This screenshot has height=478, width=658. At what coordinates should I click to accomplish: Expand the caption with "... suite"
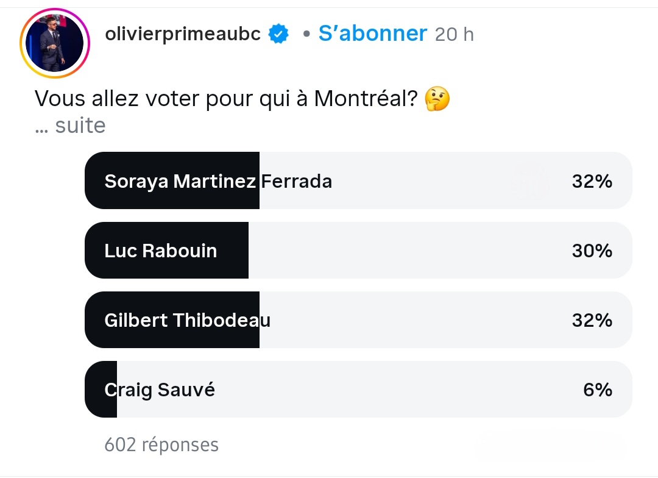point(71,126)
